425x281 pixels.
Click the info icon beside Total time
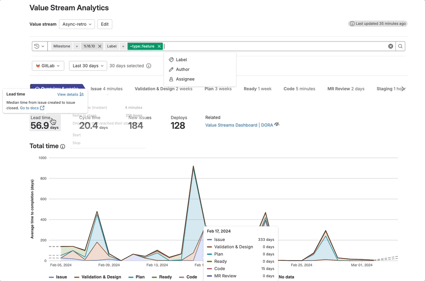coord(63,147)
